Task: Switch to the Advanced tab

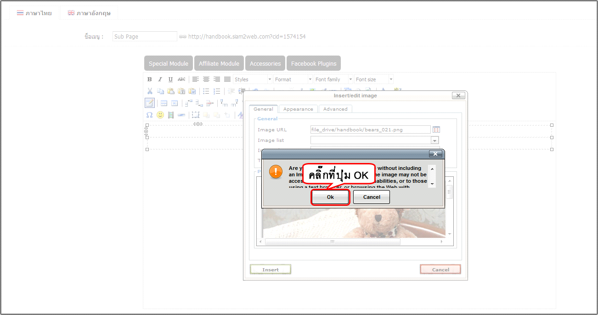Action: (x=335, y=109)
